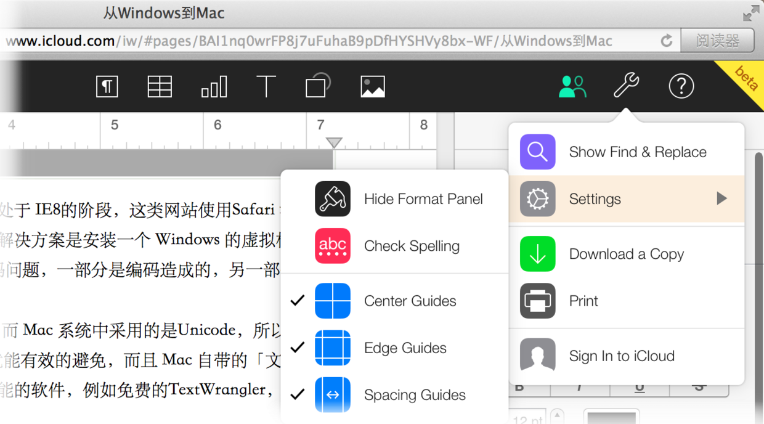
Task: Expand the Settings submenu arrow
Action: [x=721, y=198]
